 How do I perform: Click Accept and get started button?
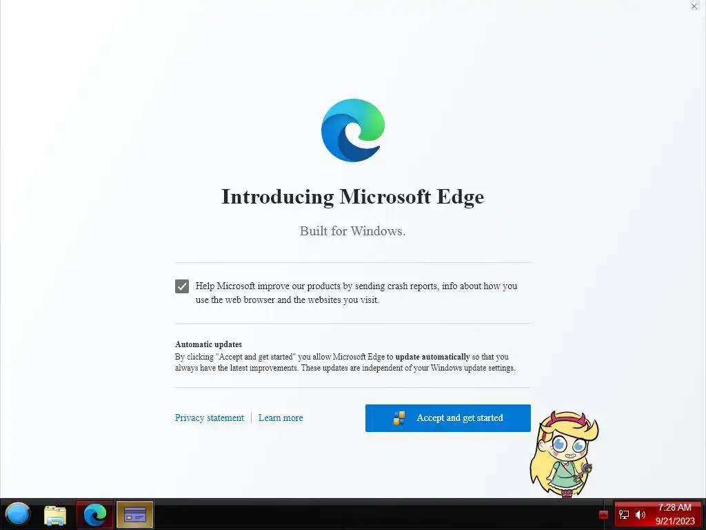click(448, 418)
